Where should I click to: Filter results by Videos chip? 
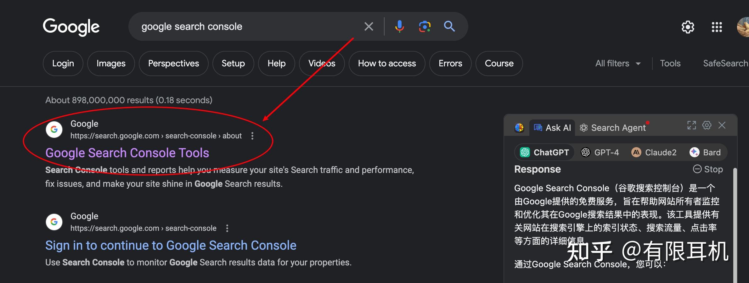click(x=322, y=63)
